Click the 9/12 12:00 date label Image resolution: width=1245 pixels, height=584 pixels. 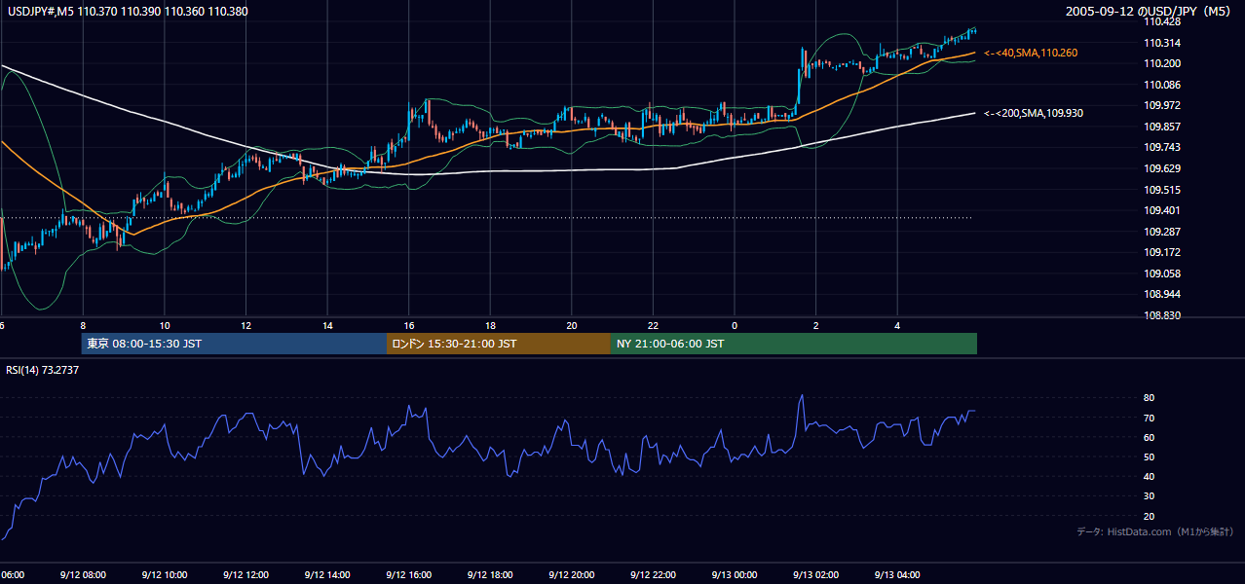(x=245, y=575)
